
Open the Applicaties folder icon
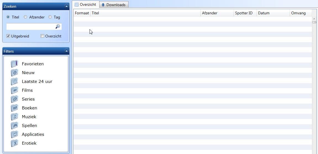coord(14,134)
